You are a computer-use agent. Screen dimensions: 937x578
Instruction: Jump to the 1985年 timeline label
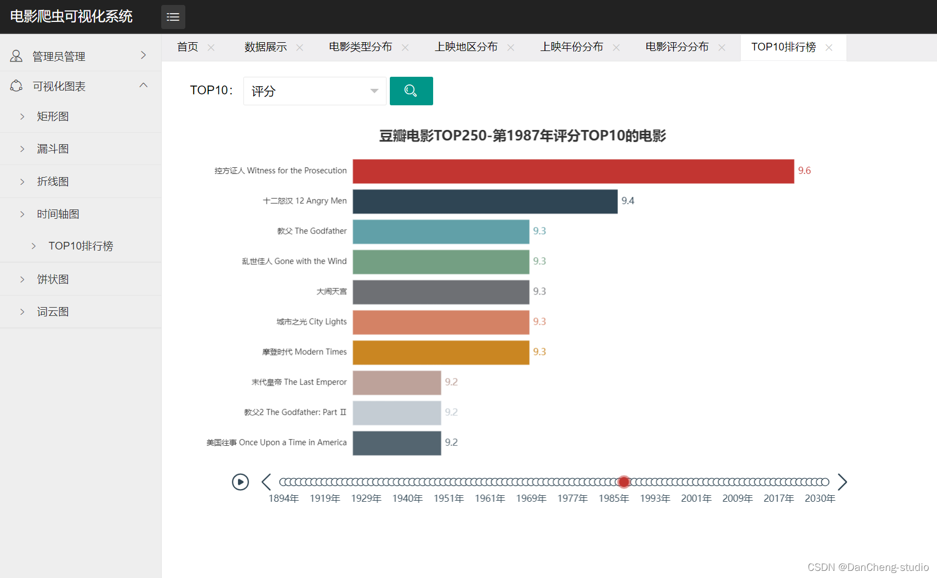click(614, 498)
